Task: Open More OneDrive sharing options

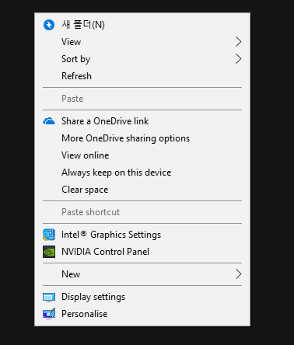Action: click(125, 138)
